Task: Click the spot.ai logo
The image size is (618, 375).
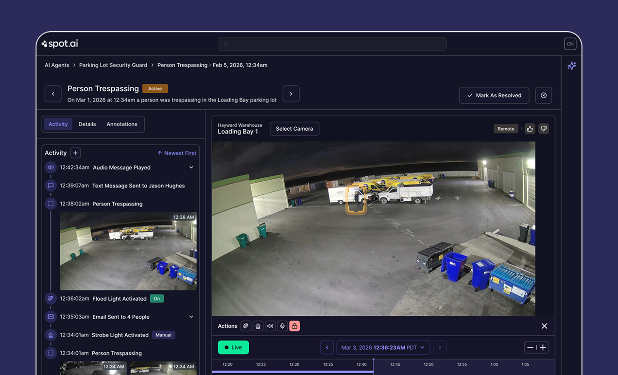Action: 60,44
